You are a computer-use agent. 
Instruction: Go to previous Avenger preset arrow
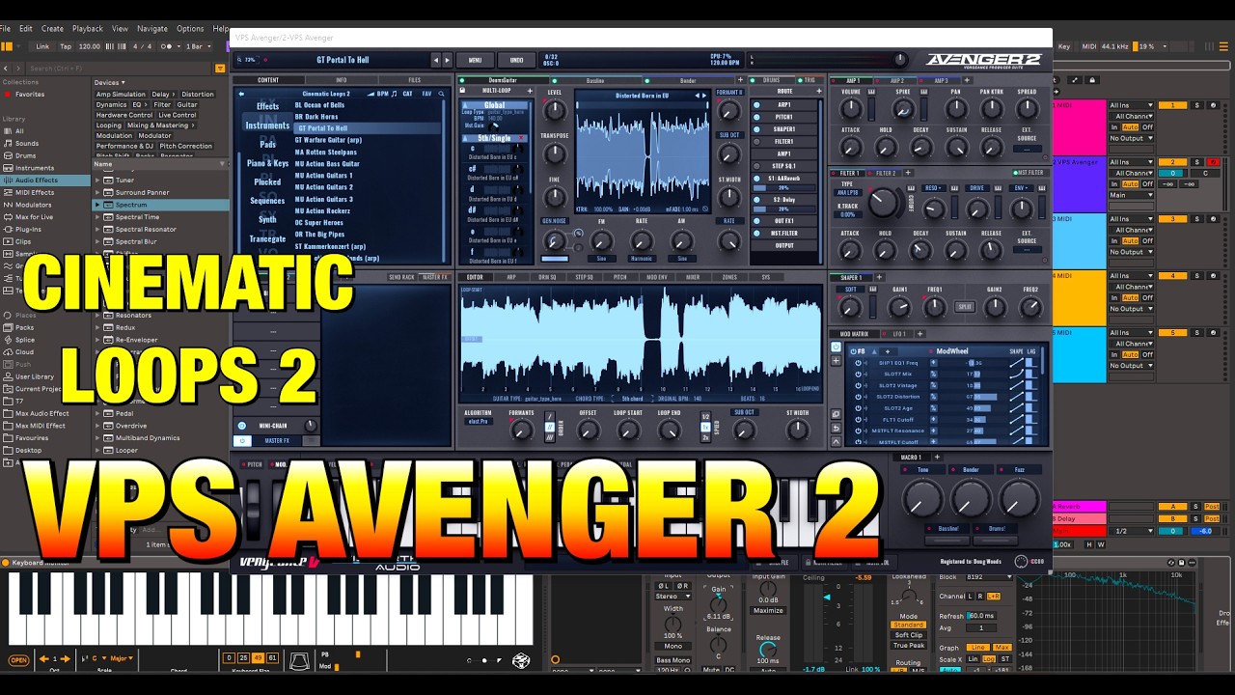click(x=435, y=60)
